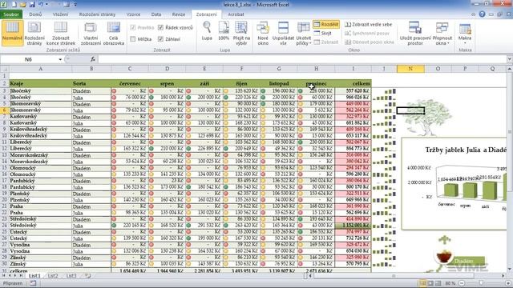Image resolution: width=513 pixels, height=288 pixels.
Task: Switch to Domů ribbon tab
Action: click(35, 14)
